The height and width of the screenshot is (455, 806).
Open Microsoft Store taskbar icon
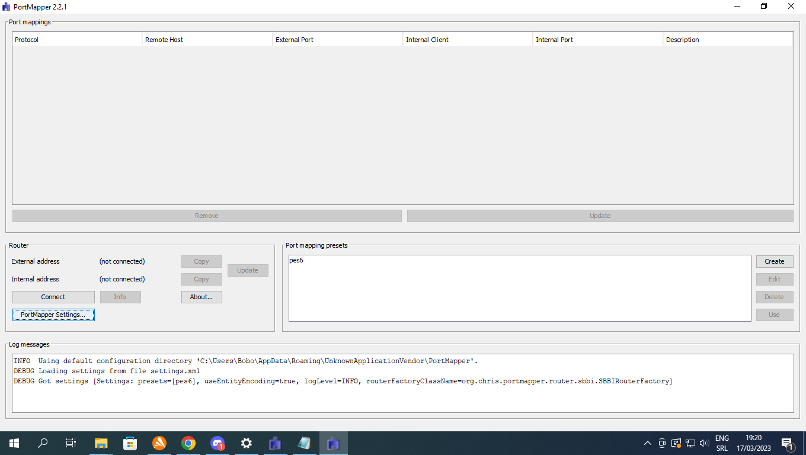[x=130, y=443]
